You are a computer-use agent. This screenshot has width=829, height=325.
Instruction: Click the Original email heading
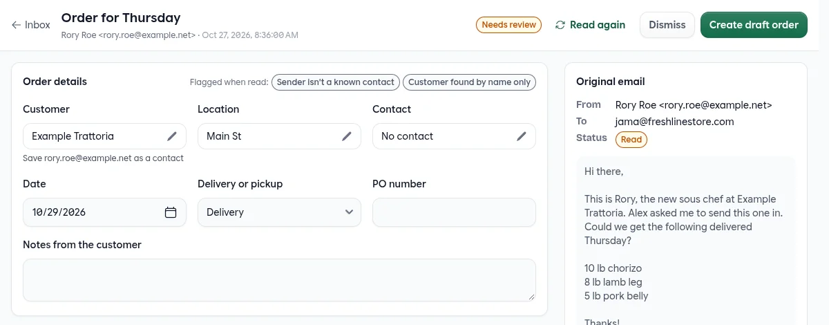(x=611, y=82)
